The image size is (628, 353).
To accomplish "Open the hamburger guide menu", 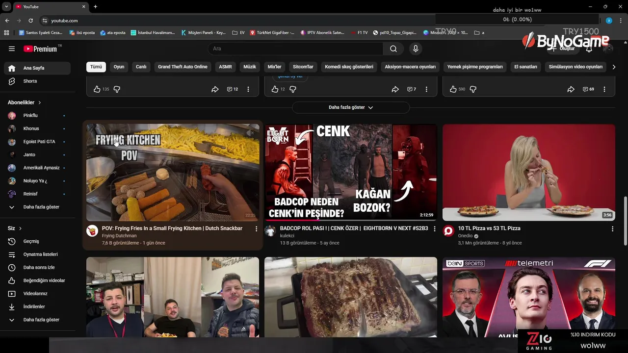I will 12,49.
